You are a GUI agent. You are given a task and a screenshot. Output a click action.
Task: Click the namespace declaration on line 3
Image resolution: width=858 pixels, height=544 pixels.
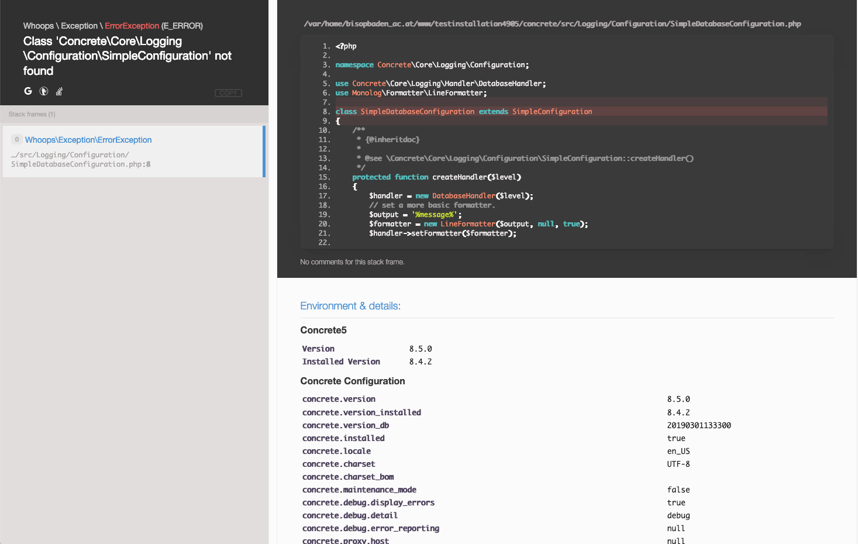tap(432, 65)
